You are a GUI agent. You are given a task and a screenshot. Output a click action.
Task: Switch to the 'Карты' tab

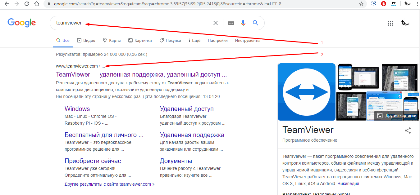(x=112, y=41)
